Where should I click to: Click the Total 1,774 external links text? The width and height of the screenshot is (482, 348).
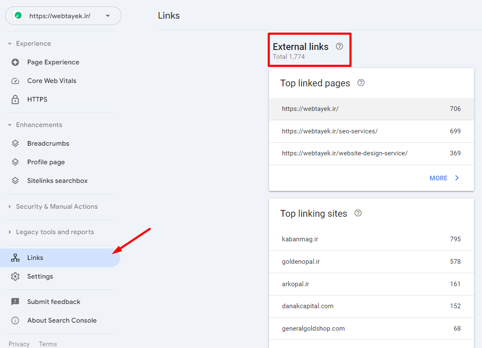click(x=288, y=57)
